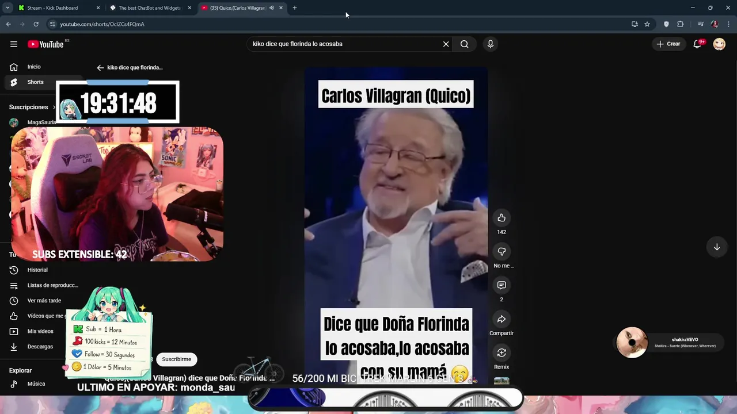This screenshot has height=414, width=737.
Task: Go back from 'kiko dice que florinda...' results
Action: (100, 68)
